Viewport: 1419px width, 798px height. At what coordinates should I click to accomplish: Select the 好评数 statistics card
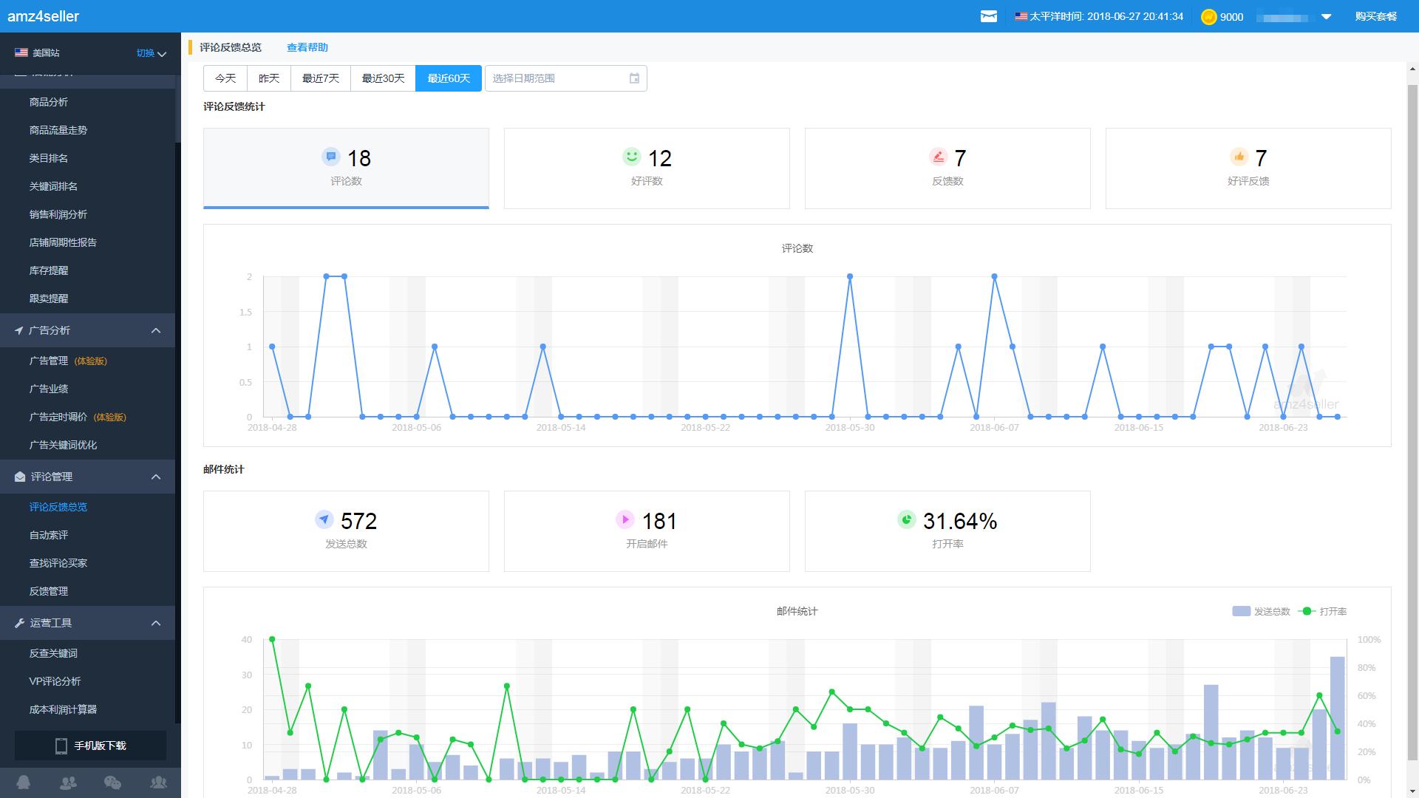(x=647, y=168)
